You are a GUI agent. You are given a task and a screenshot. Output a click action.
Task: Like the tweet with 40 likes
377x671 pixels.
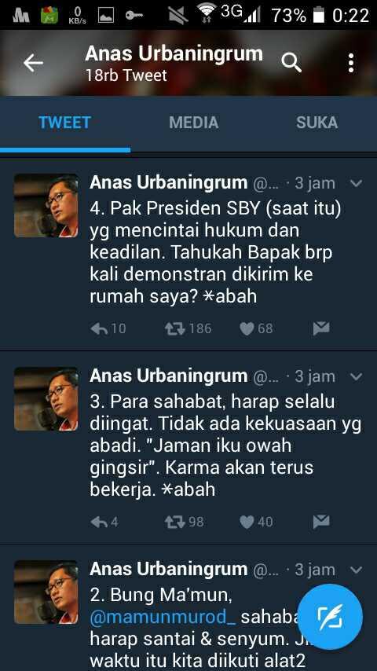[x=247, y=522]
